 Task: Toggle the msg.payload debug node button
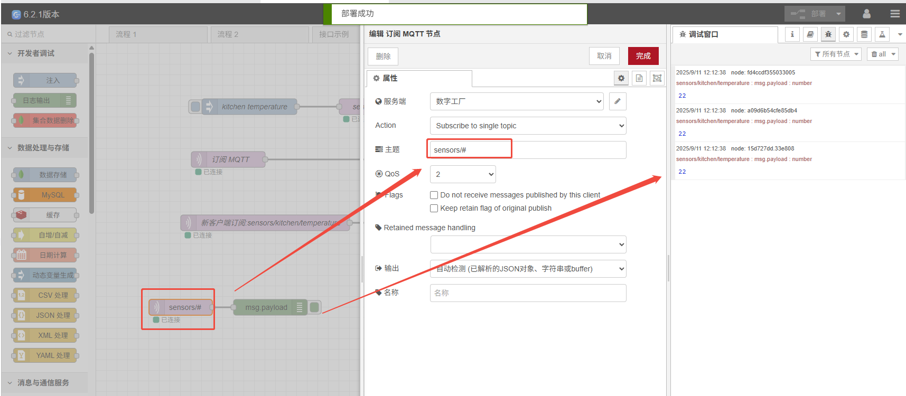(315, 307)
